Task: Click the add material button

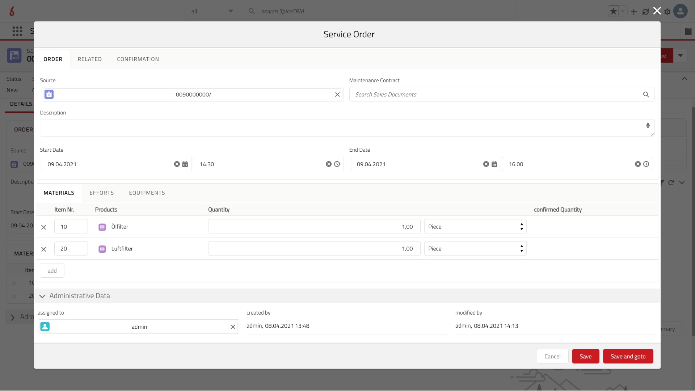Action: pos(52,271)
